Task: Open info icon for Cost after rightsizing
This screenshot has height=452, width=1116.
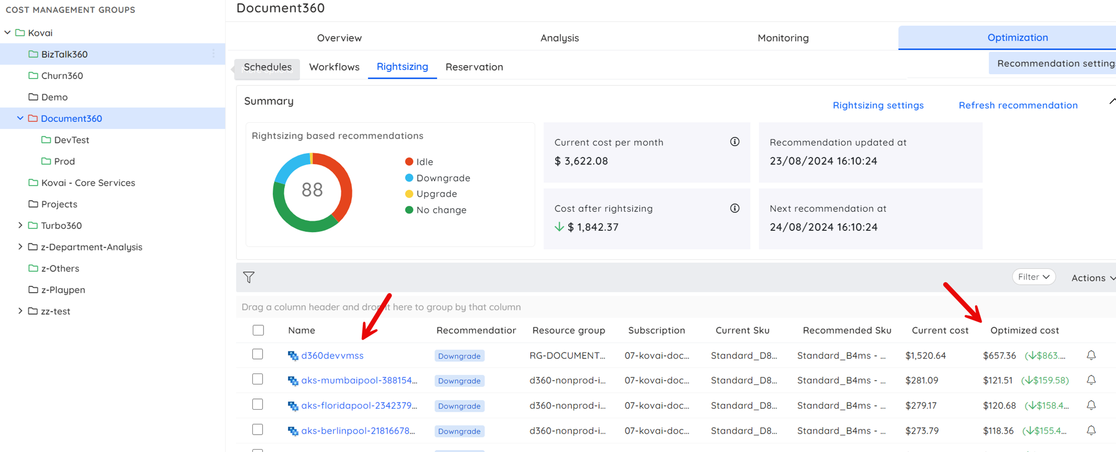Action: point(734,208)
